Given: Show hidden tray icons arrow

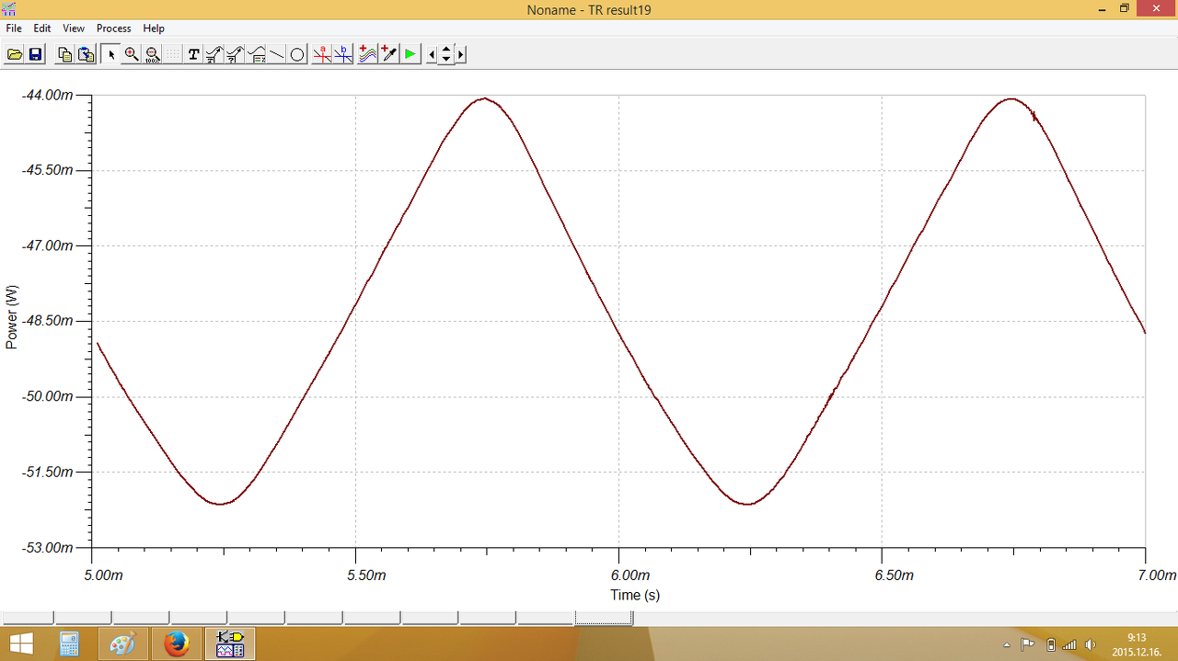Looking at the screenshot, I should pos(1007,644).
